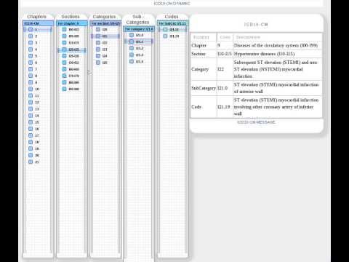Select chapter 14 in Chapters list
The width and height of the screenshot is (349, 262).
point(37,116)
